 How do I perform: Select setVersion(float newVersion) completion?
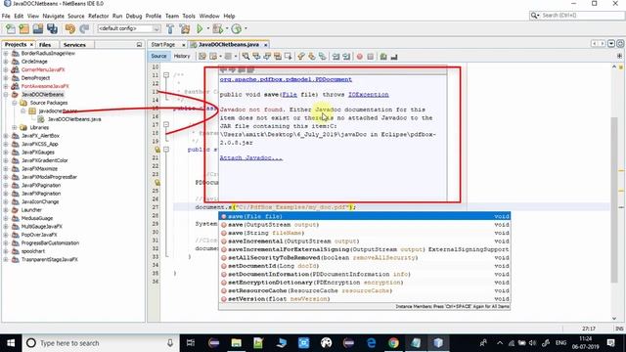pos(365,299)
